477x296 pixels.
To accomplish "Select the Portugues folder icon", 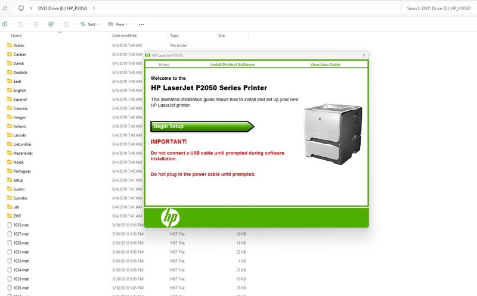I will tap(10, 171).
